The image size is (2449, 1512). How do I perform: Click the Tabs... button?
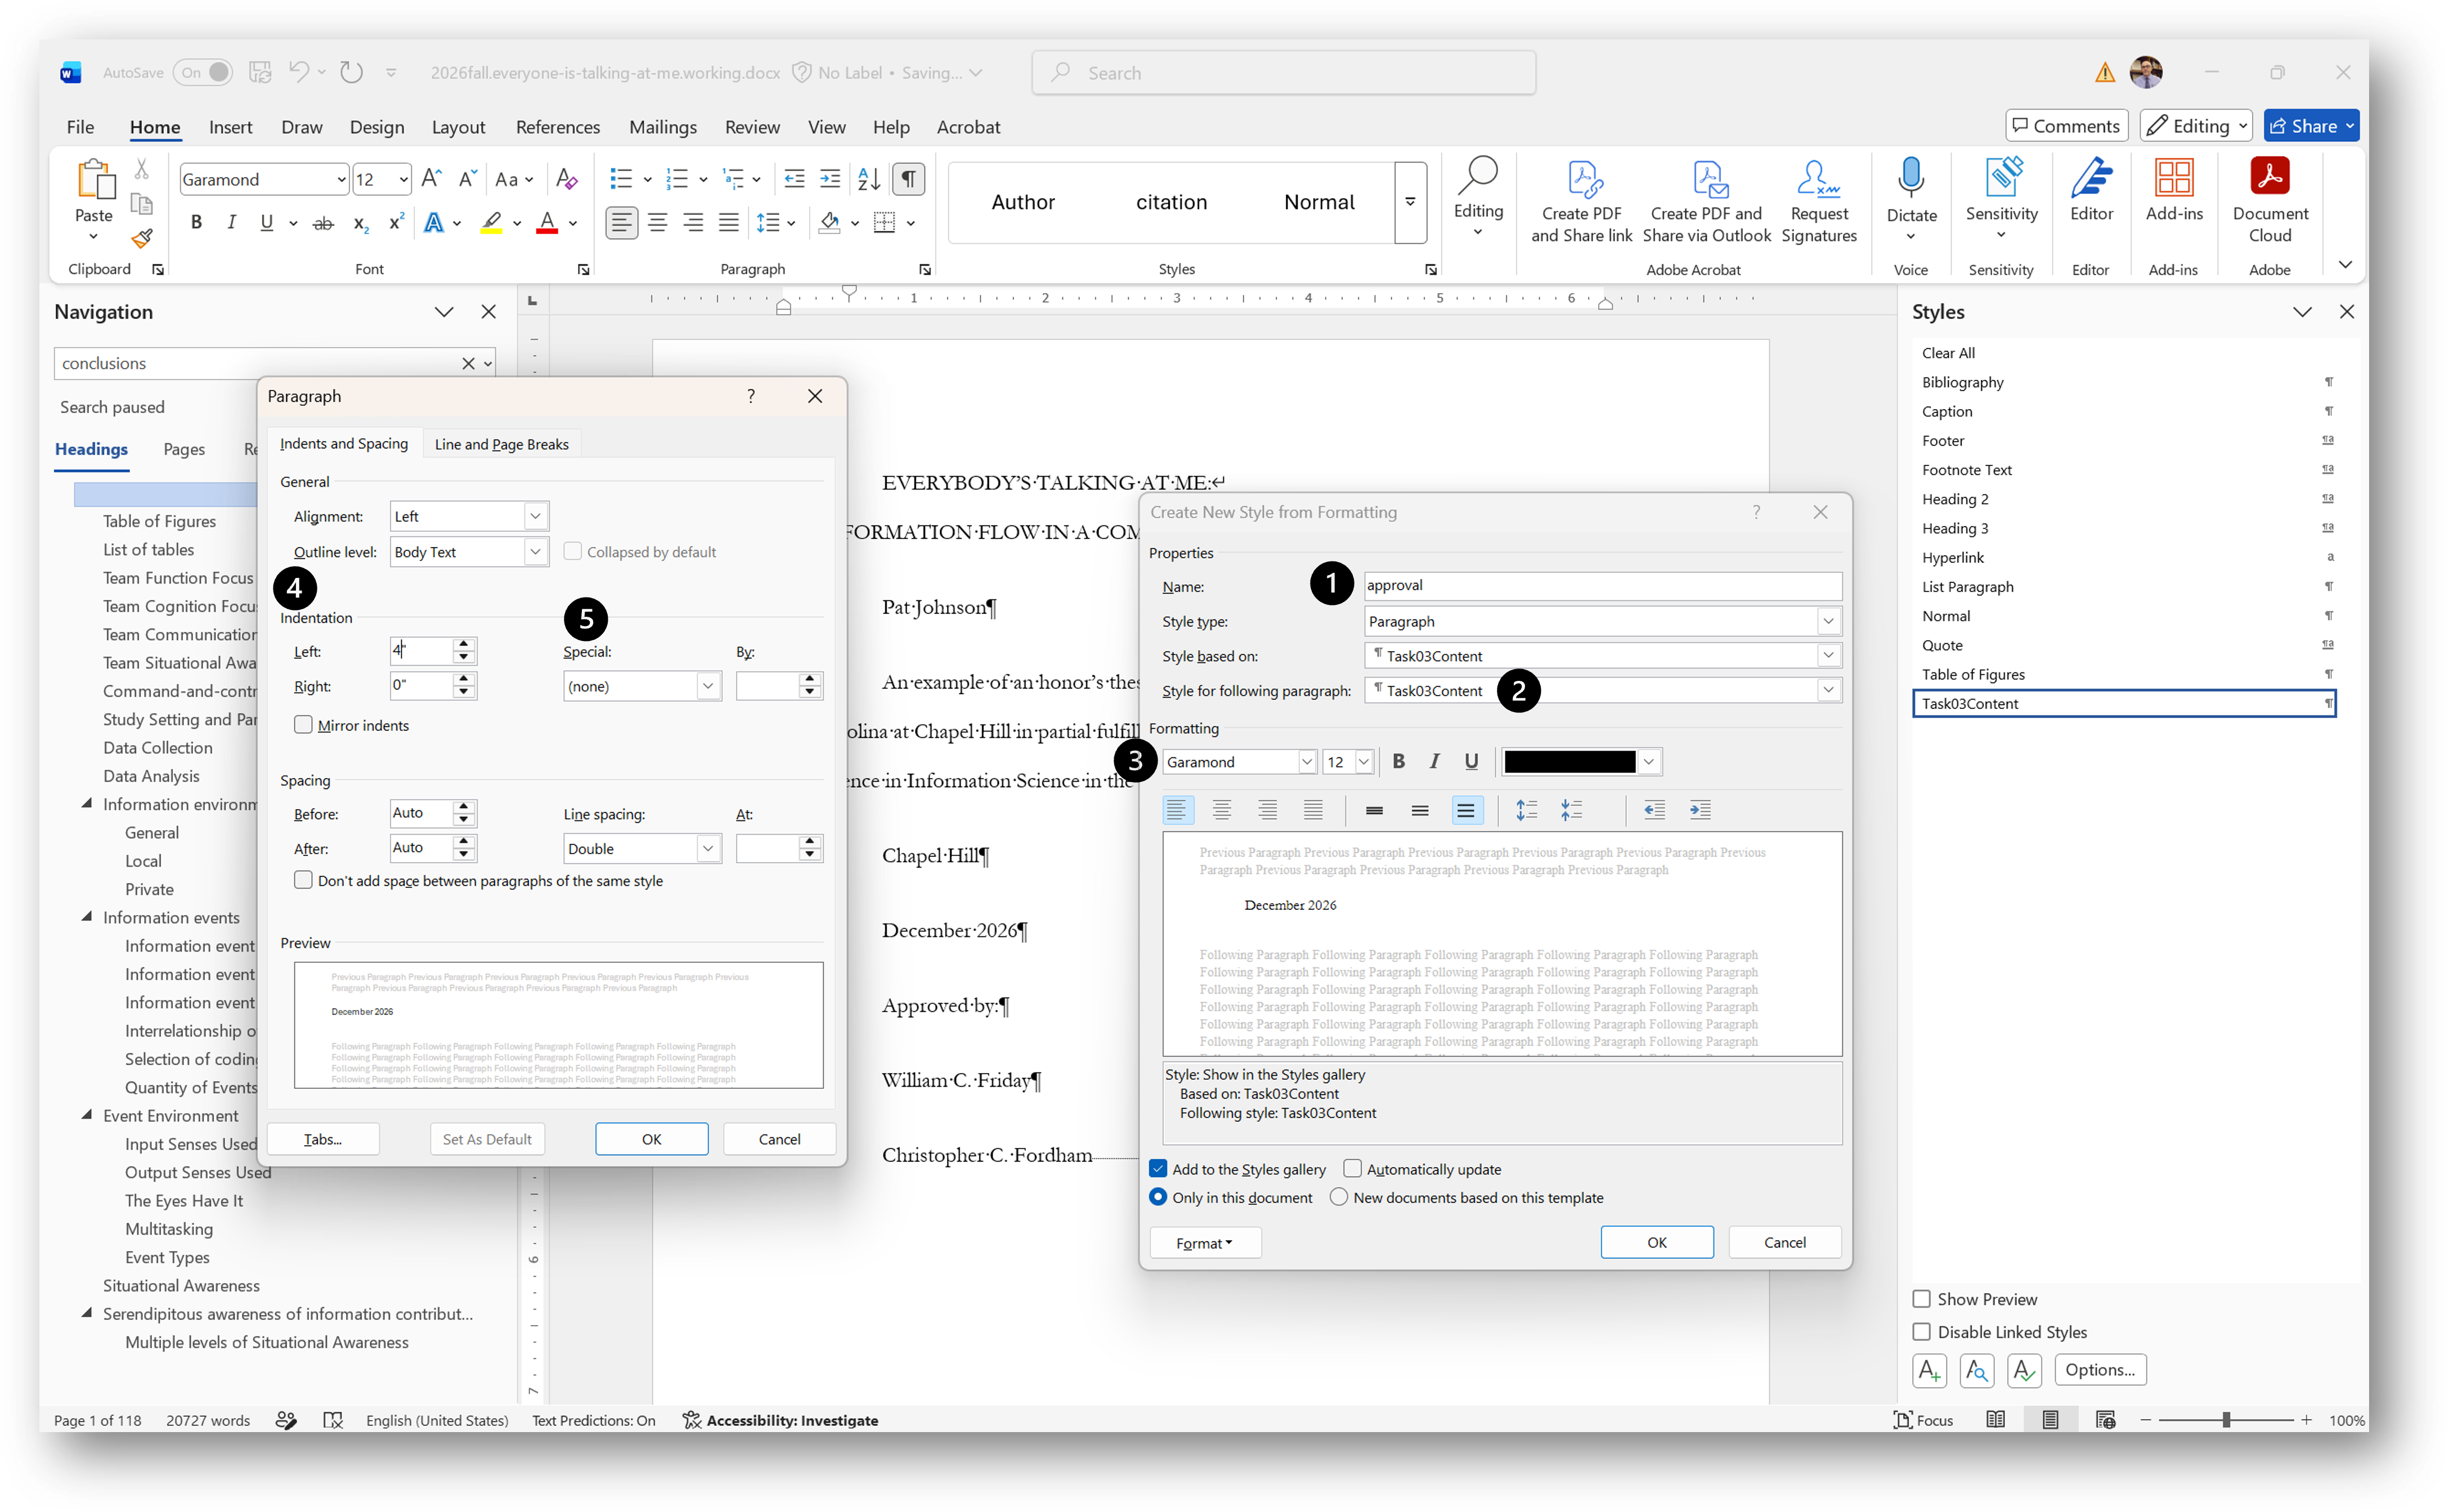click(323, 1139)
